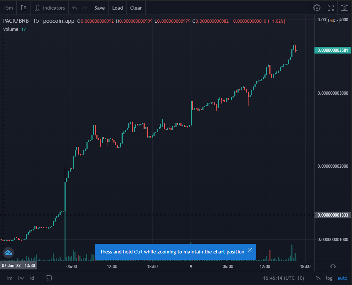Click the poocoin.app source label
This screenshot has height=285, width=352.
click(58, 21)
